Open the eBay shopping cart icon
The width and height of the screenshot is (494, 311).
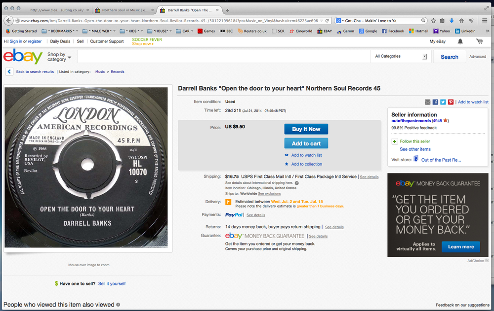click(479, 41)
